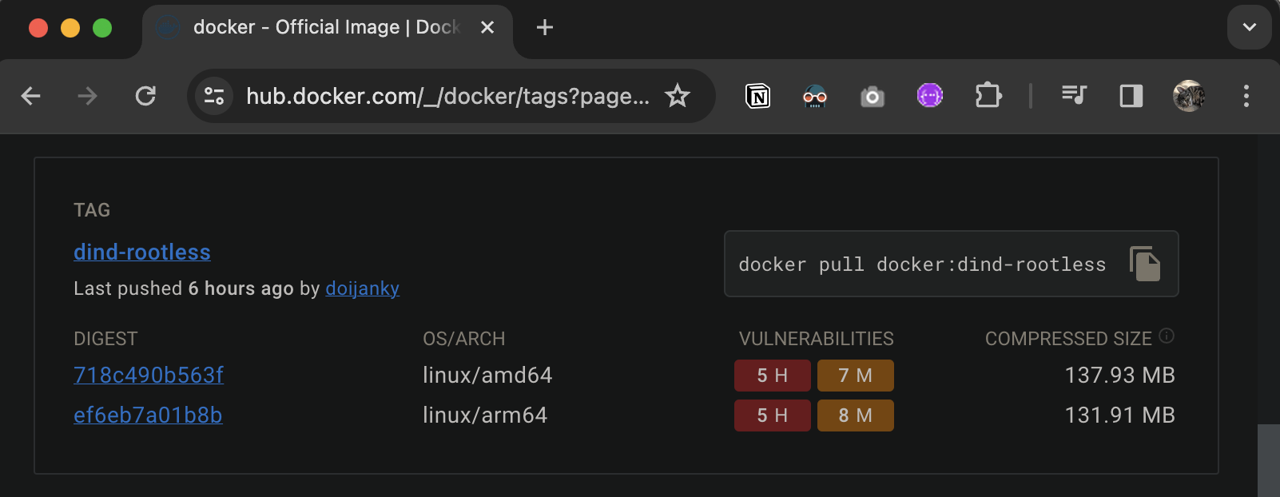Open the purple circular extension icon
This screenshot has height=497, width=1280.
(930, 96)
